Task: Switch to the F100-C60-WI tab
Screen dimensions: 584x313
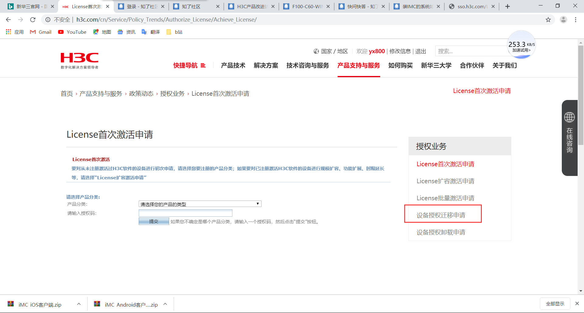Action: pos(307,6)
